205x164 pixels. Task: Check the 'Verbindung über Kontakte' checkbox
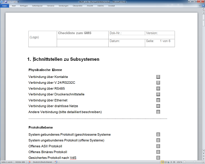click(158, 77)
